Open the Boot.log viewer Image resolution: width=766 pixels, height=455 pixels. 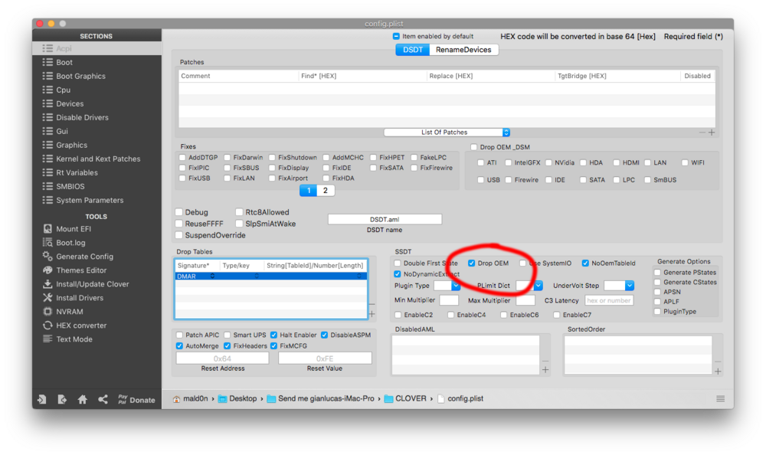coord(70,243)
